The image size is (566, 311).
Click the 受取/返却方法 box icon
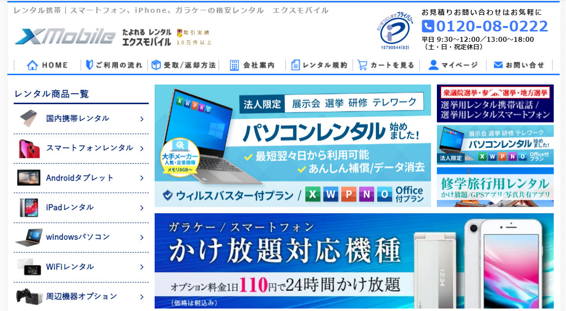156,65
